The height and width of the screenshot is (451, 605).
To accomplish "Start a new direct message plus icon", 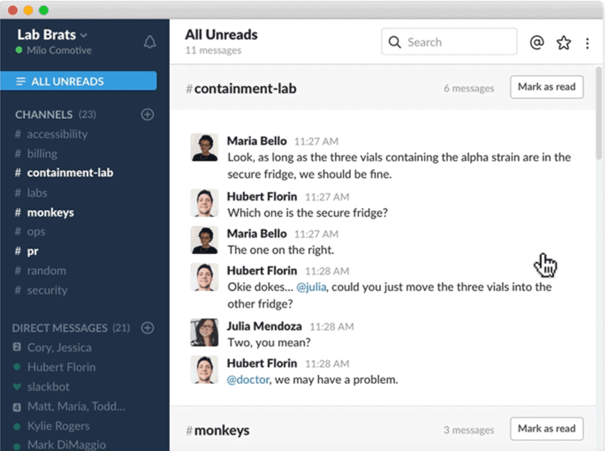I will [x=147, y=327].
